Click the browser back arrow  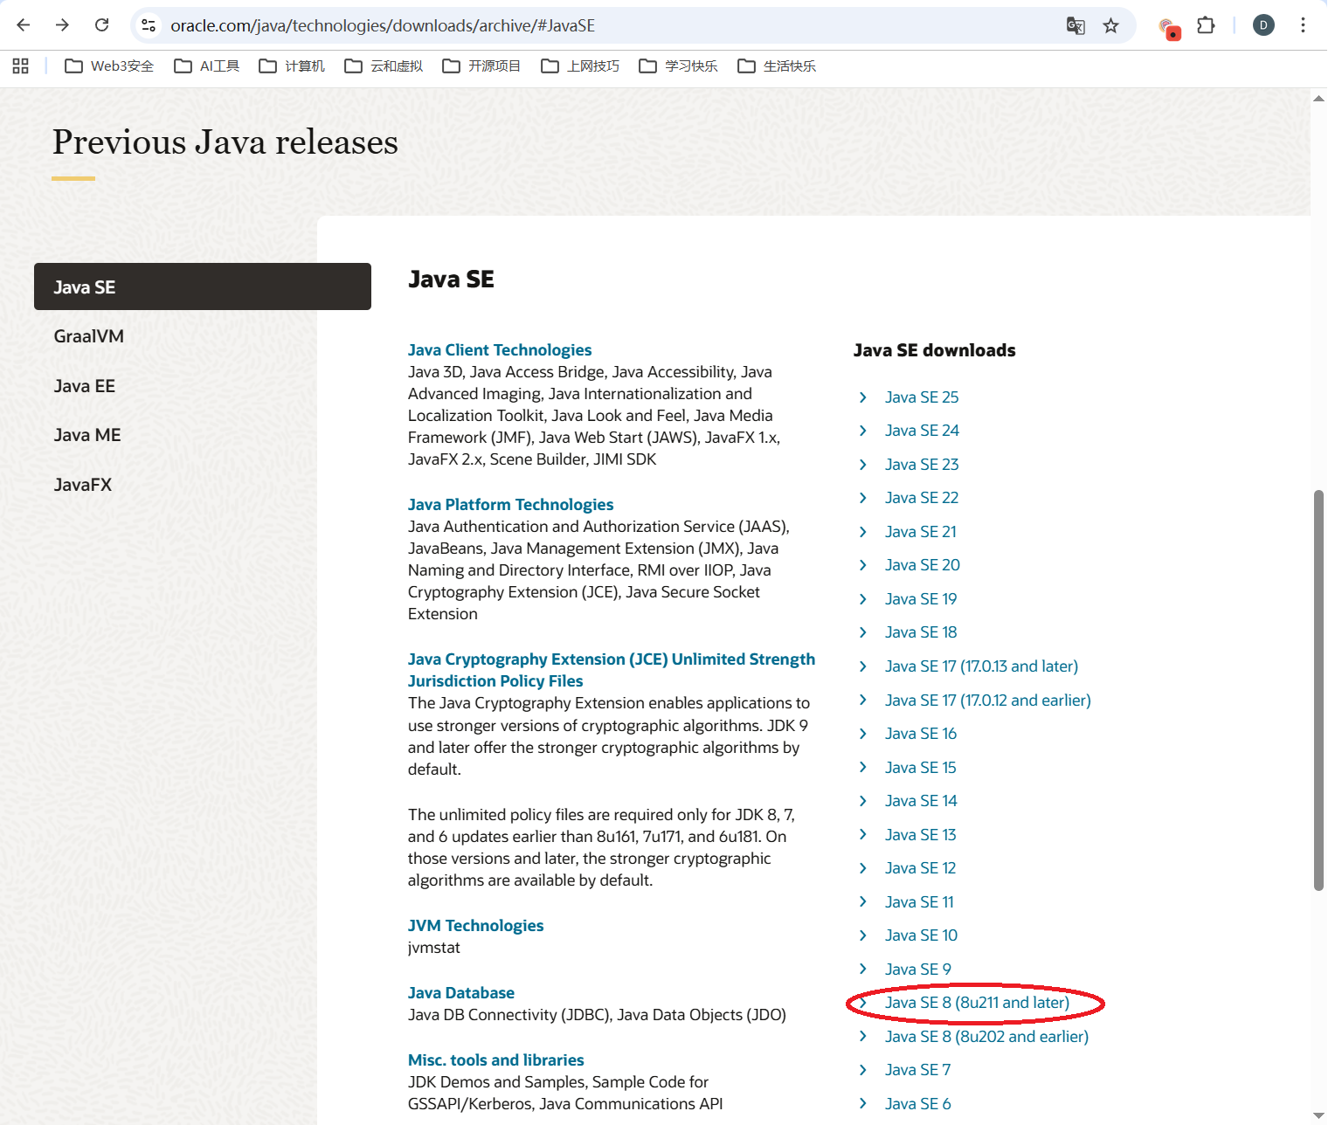click(24, 25)
